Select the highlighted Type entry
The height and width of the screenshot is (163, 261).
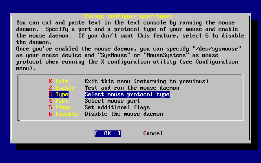click(x=62, y=94)
